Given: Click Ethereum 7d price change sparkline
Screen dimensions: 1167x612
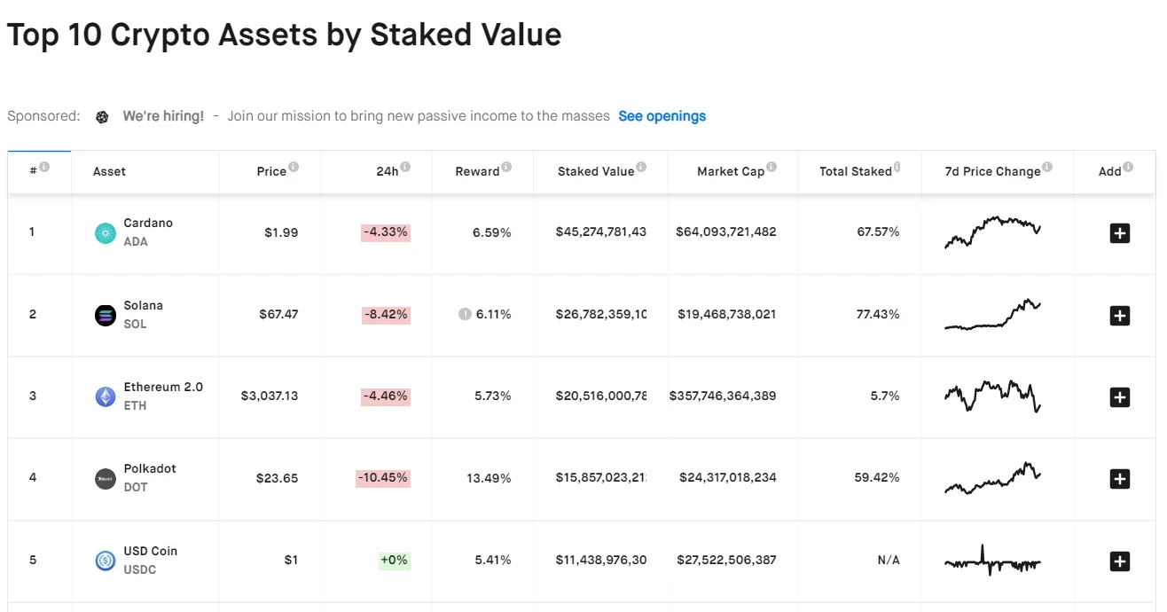Looking at the screenshot, I should click(992, 396).
